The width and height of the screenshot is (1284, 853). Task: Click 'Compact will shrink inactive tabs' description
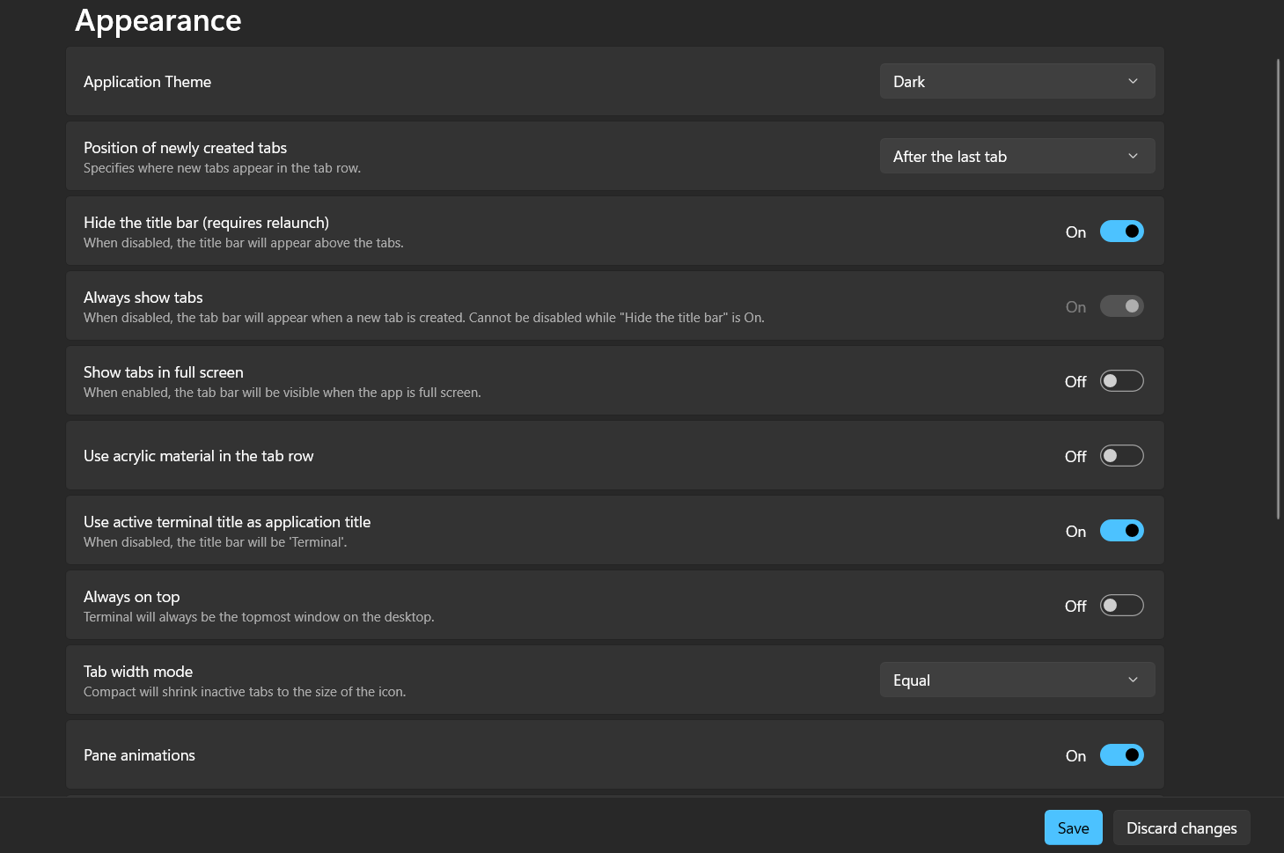(245, 692)
